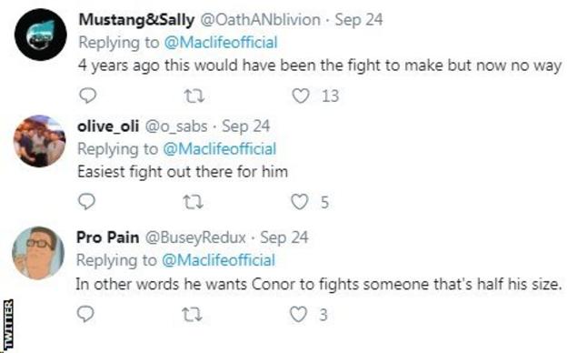This screenshot has height=353, width=567.
Task: Like olive_oli's tweet with 5 likes
Action: (x=300, y=202)
